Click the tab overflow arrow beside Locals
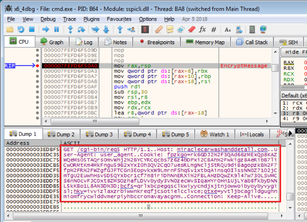This screenshot has height=222, width=307. click(290, 134)
